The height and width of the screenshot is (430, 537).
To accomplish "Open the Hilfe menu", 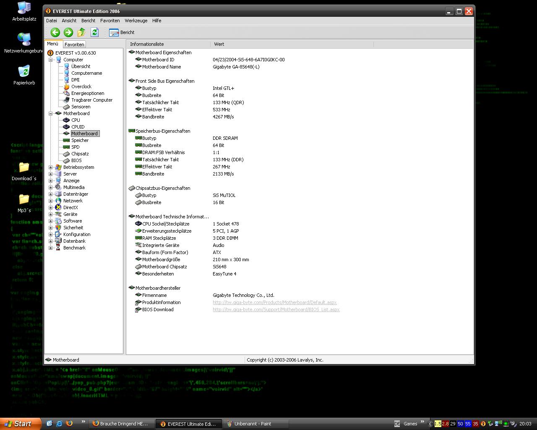I will (x=156, y=21).
